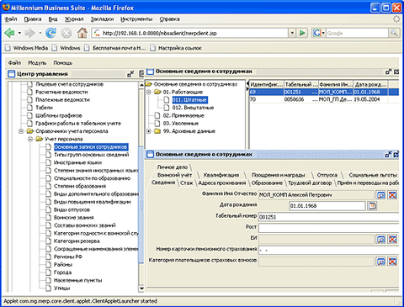
Task: Open the Firefox Инструменты menu
Action: click(136, 19)
